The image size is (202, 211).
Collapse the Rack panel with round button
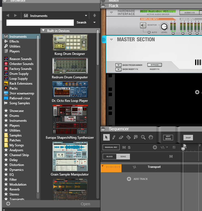click(103, 6)
